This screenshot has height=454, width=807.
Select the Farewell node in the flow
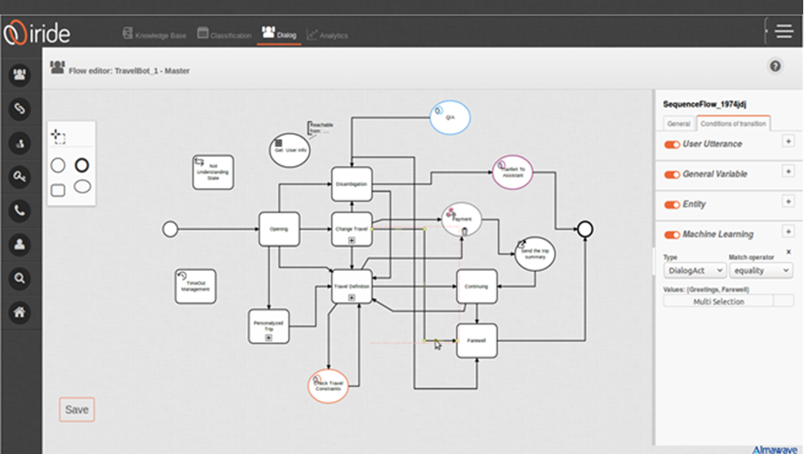pyautogui.click(x=477, y=341)
